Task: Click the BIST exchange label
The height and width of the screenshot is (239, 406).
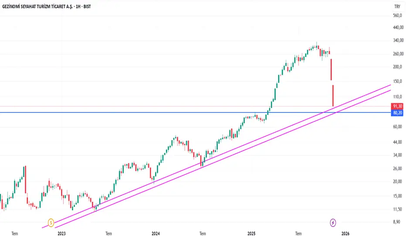Action: tap(93, 7)
